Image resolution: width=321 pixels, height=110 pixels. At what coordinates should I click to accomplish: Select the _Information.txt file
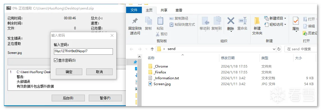[x=166, y=78]
